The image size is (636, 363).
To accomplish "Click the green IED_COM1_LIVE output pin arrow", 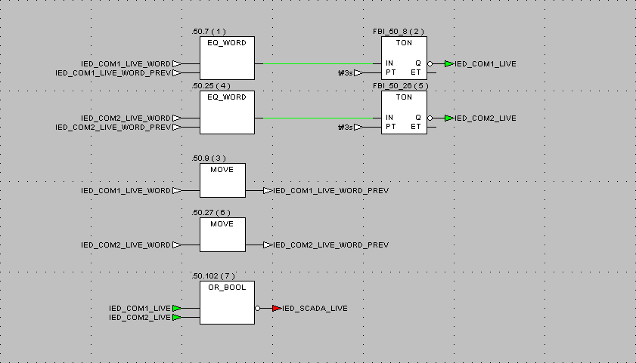I will (x=449, y=64).
